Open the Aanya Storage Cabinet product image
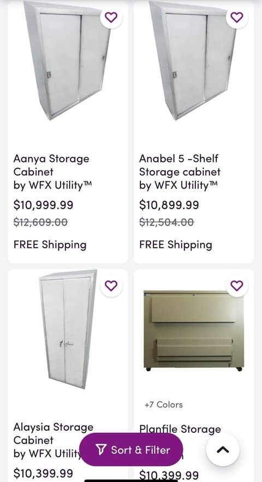This screenshot has height=482, width=262. click(x=68, y=61)
